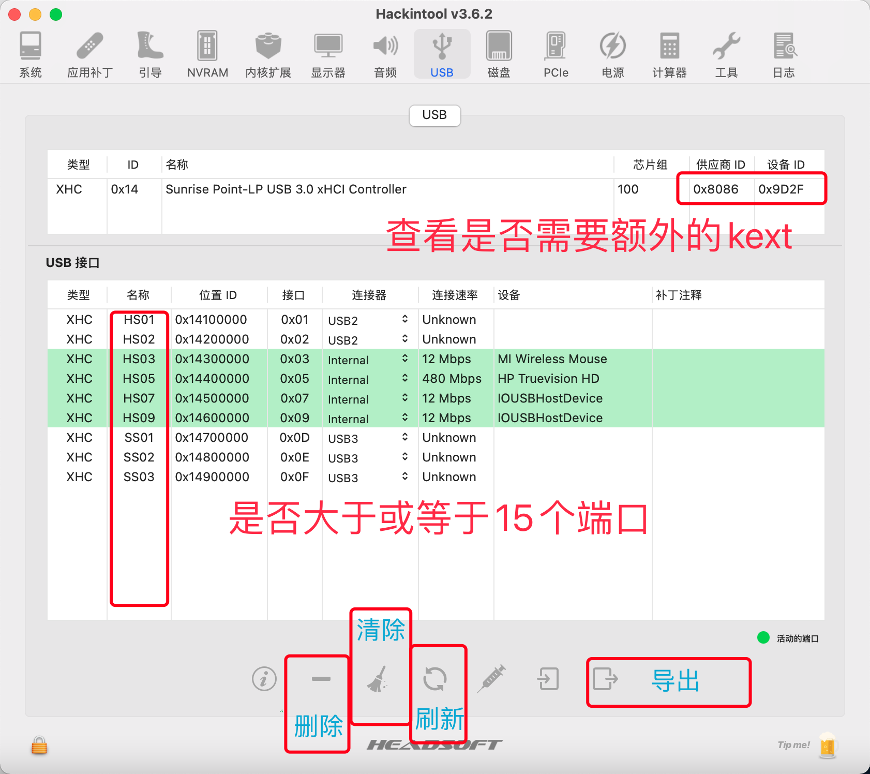Open the 音频 audio toolbar tab

click(x=385, y=54)
